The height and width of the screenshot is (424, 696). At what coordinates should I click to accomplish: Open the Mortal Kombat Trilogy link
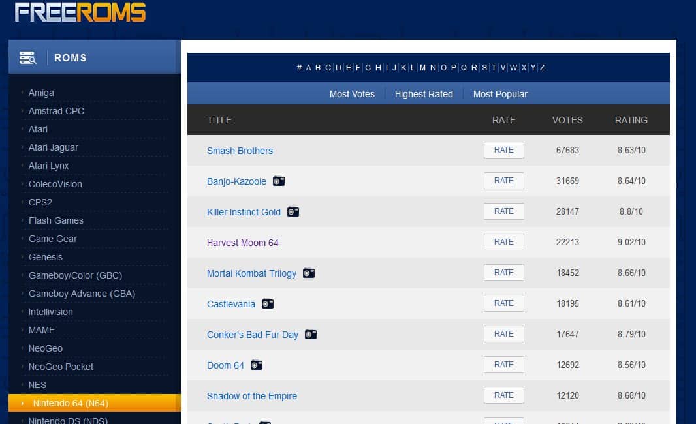click(251, 273)
